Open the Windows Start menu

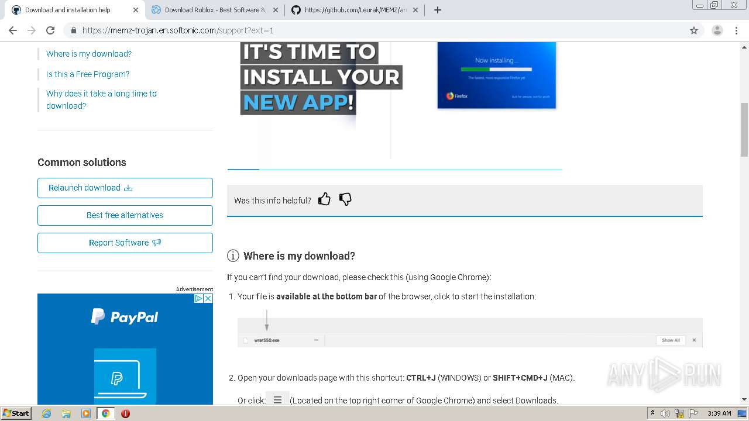tap(16, 413)
